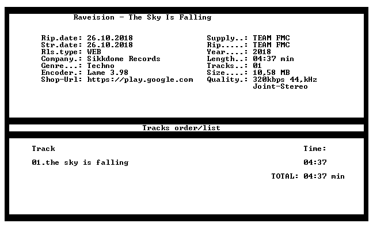Image resolution: width=373 pixels, height=242 pixels.
Task: Click the Rip.date value 26.10.2018
Action: click(x=110, y=38)
